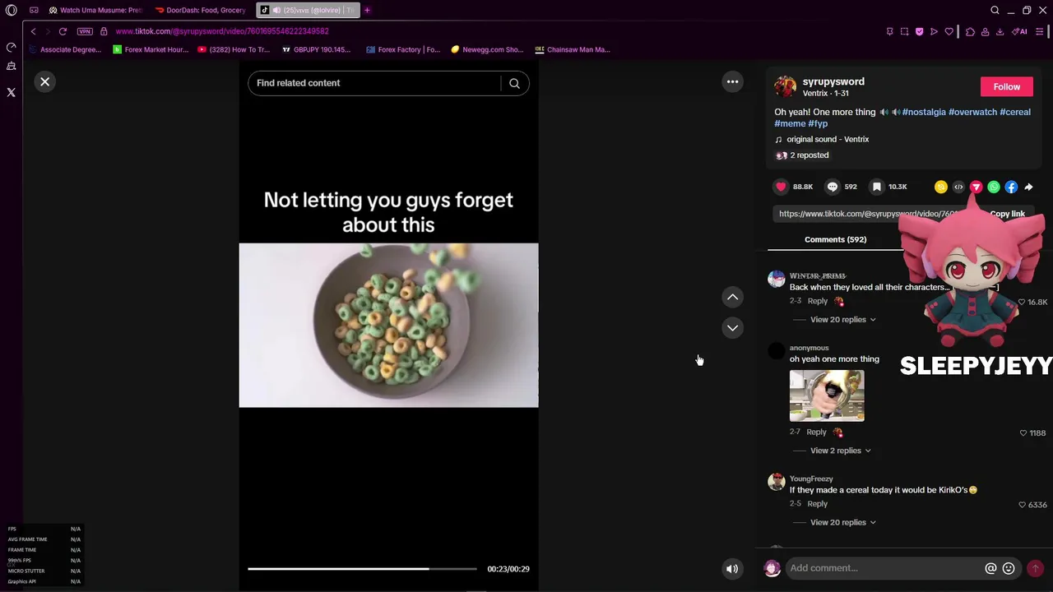Expand View 20 replies under YoungFreezy comment
Image resolution: width=1053 pixels, height=592 pixels.
[x=842, y=522]
